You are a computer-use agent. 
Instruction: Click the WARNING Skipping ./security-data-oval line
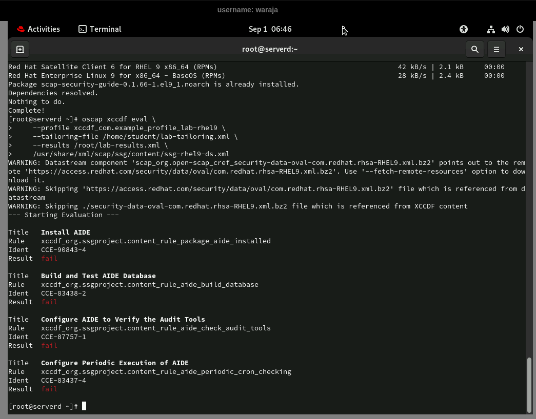coord(238,206)
